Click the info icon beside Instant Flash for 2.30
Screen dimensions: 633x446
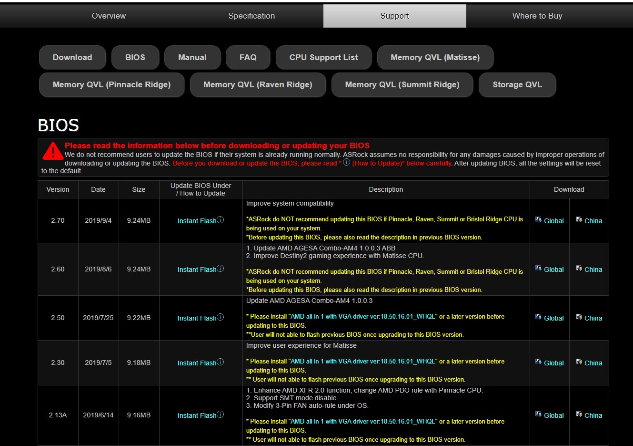pos(221,362)
